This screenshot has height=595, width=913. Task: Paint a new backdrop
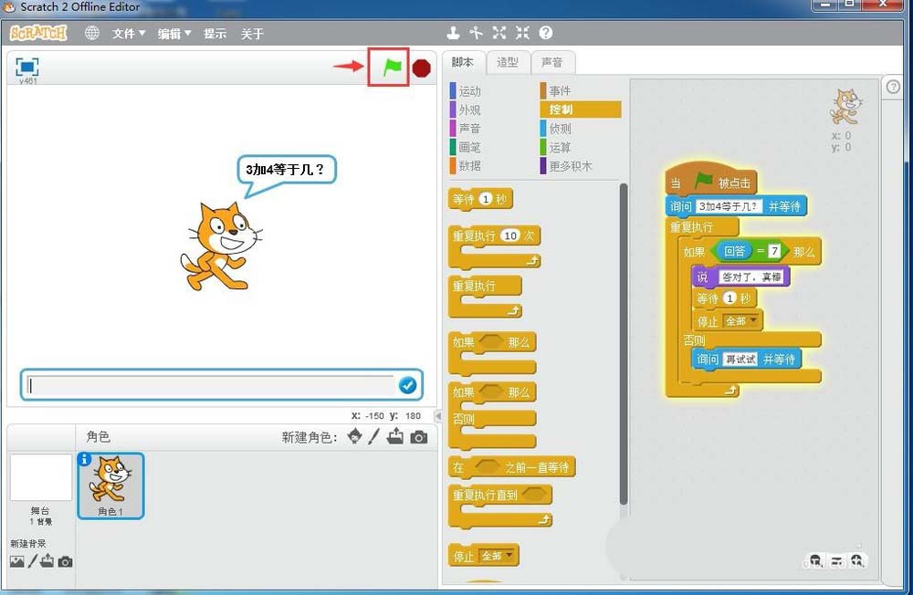tap(33, 561)
